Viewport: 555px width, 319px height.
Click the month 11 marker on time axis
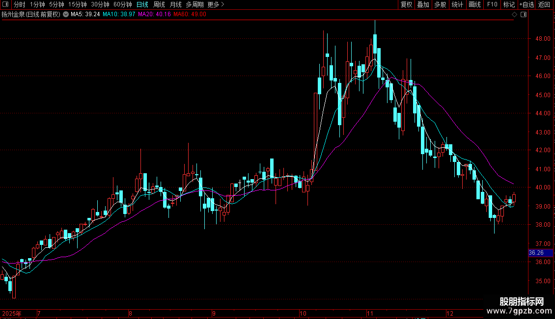(370, 314)
